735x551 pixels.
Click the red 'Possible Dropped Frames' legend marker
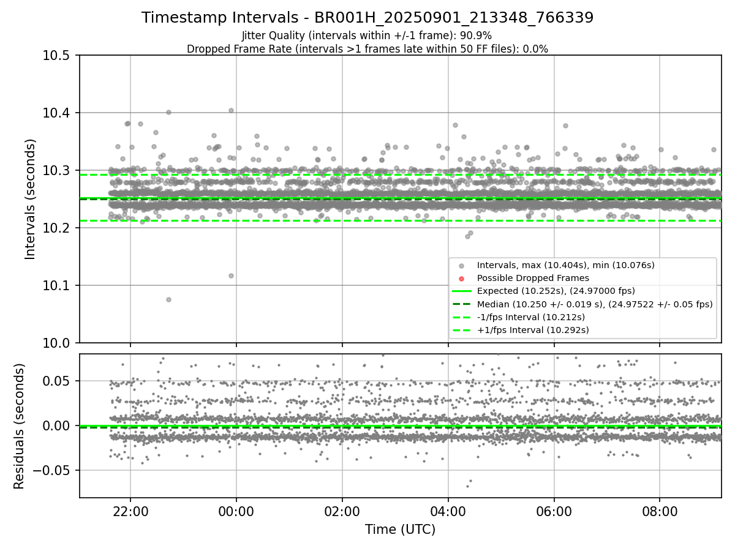click(x=462, y=279)
